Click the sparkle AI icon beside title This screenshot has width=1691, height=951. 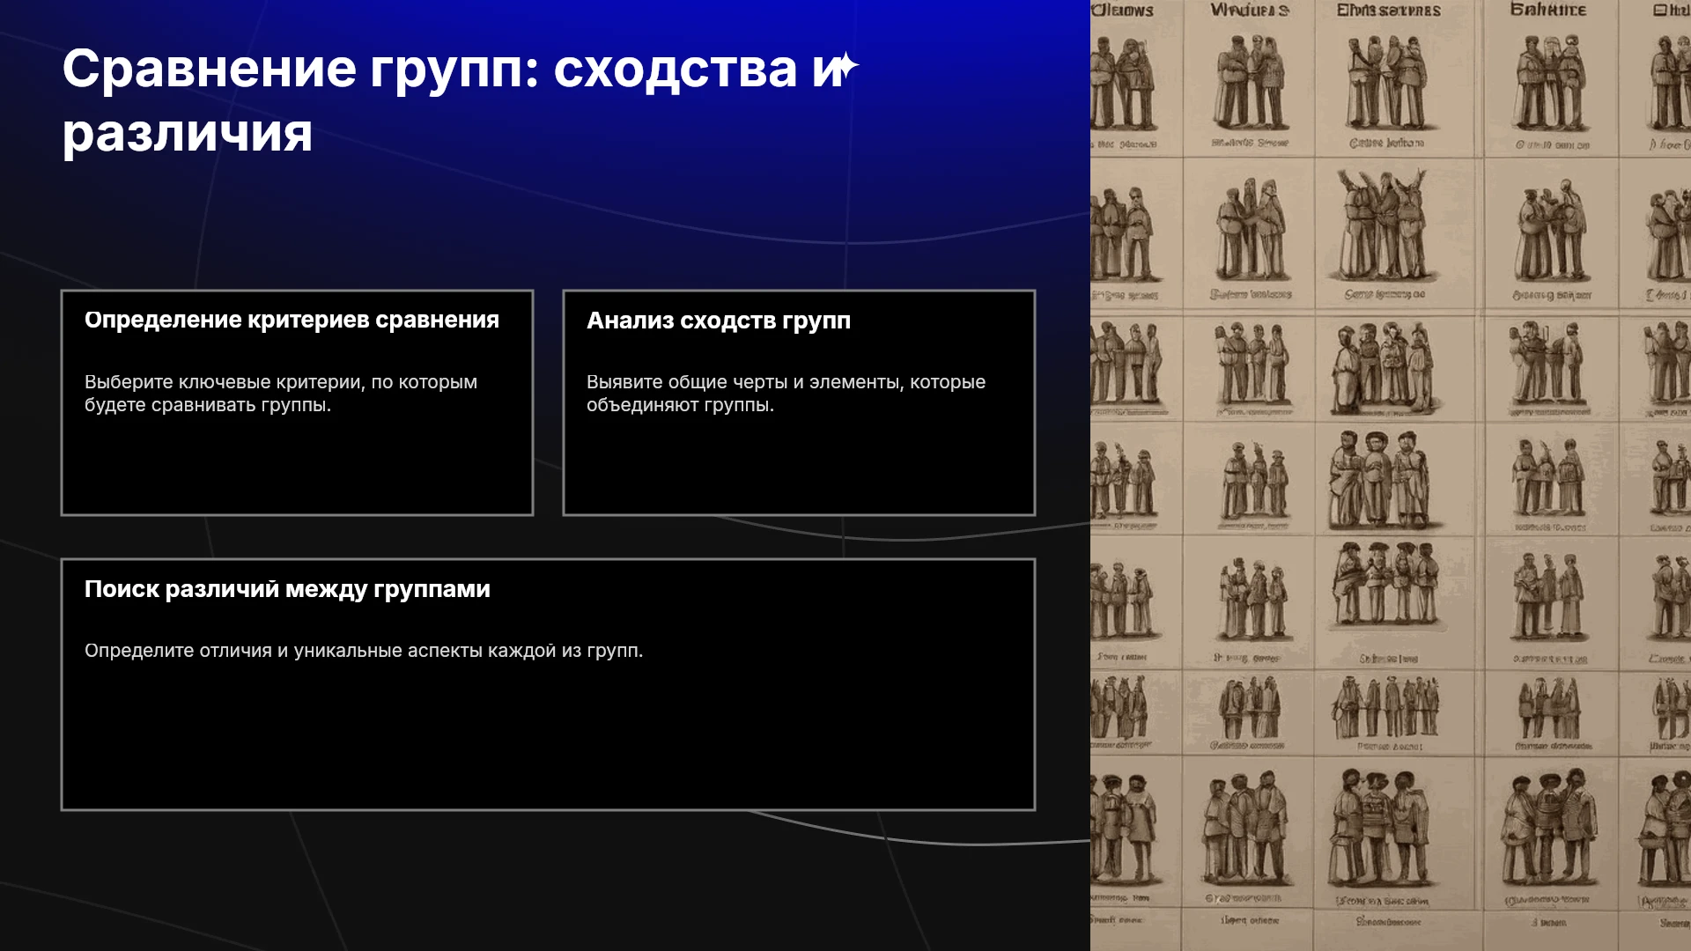pyautogui.click(x=846, y=67)
